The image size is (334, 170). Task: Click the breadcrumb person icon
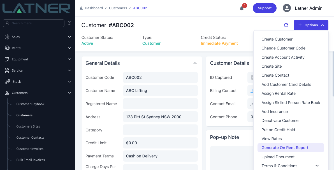tap(81, 8)
